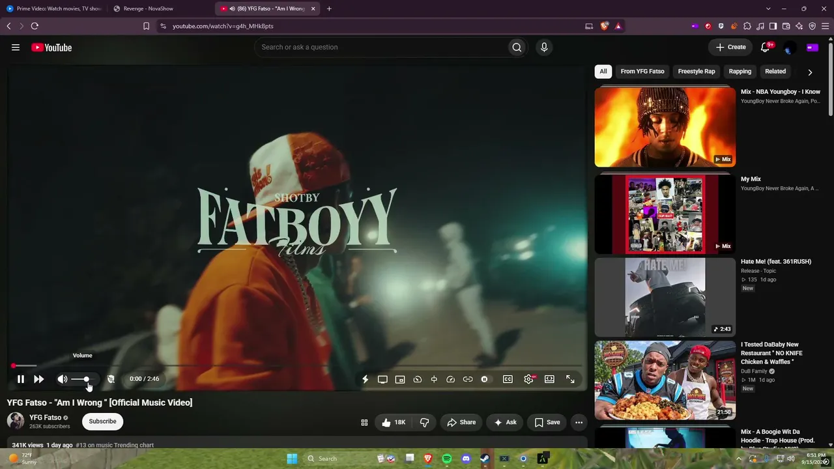Open the Brave Shields lion icon
Viewport: 834px width, 469px height.
click(605, 26)
